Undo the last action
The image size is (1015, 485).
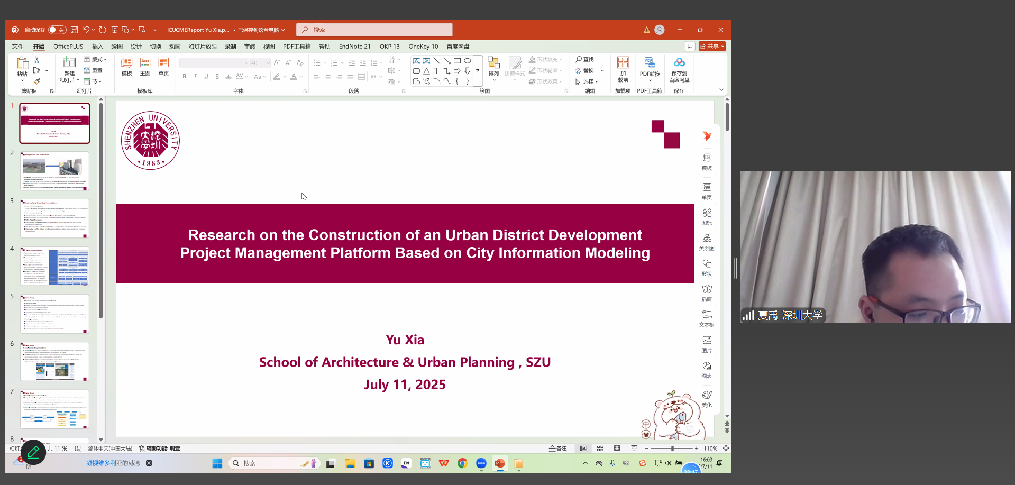coord(86,30)
